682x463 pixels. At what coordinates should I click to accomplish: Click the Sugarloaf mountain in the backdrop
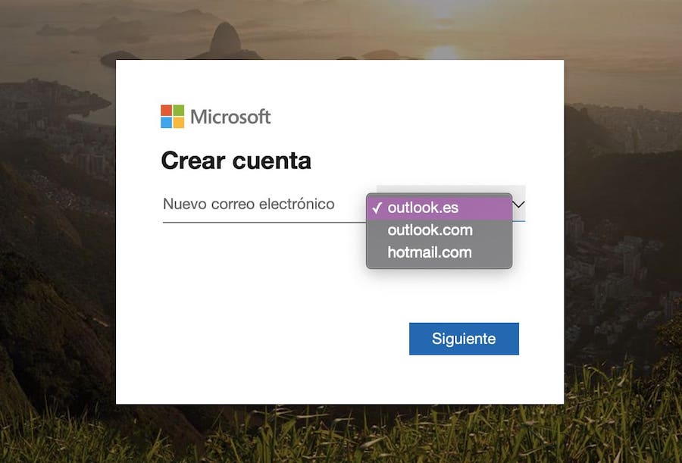(x=224, y=42)
